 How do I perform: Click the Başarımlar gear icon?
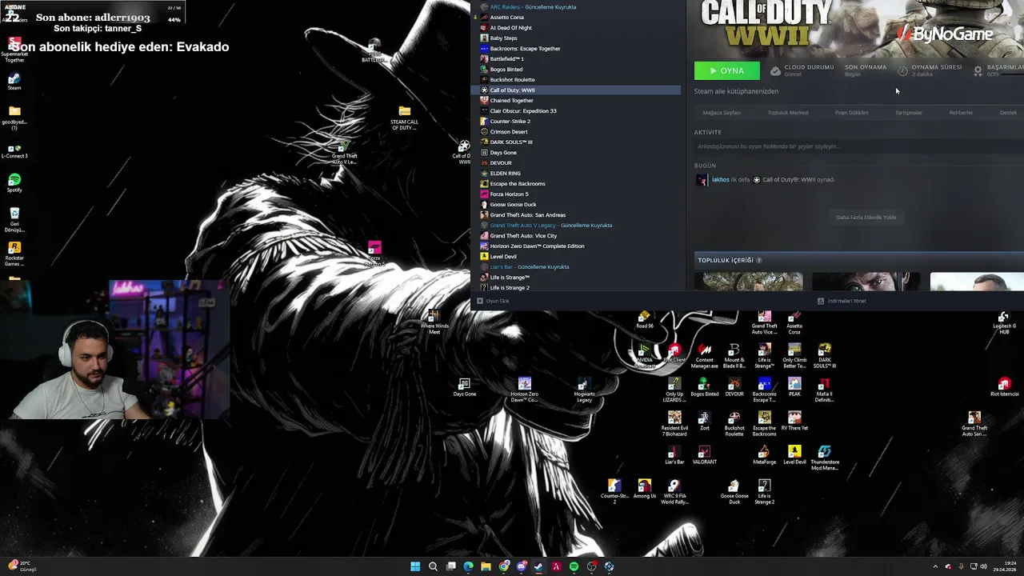tap(978, 71)
